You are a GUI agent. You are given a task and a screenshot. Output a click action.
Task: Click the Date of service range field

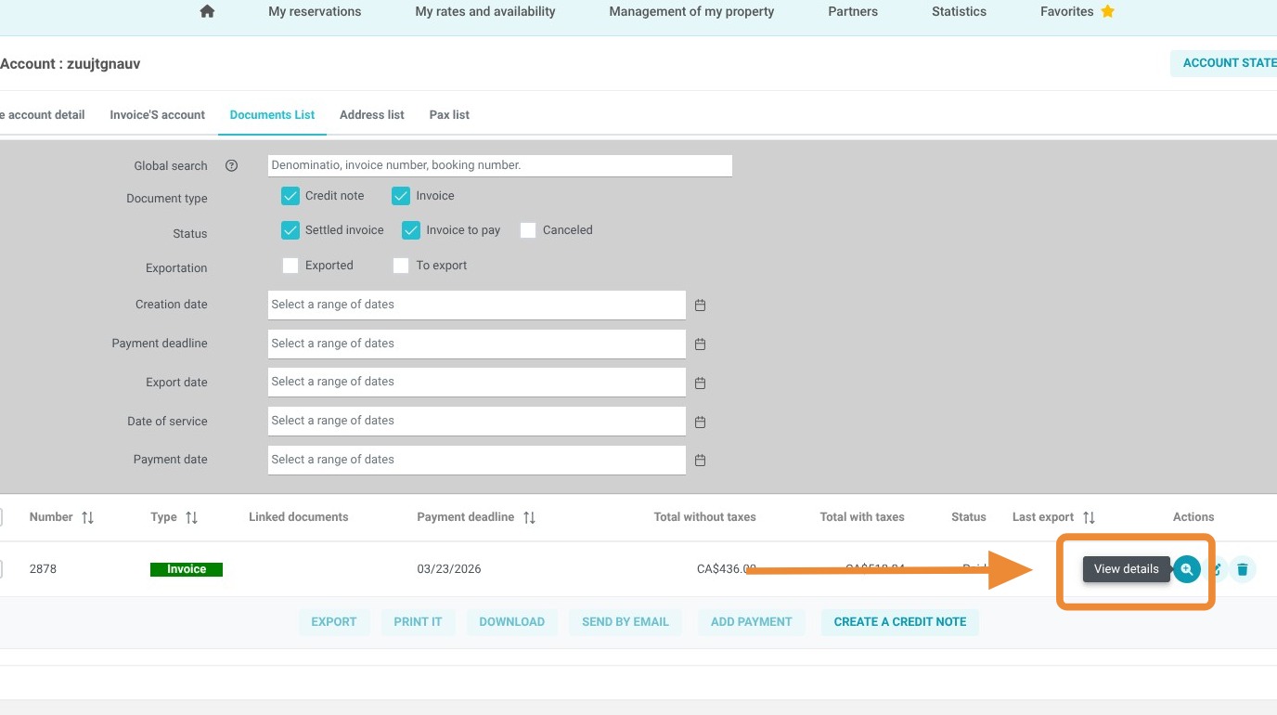477,421
